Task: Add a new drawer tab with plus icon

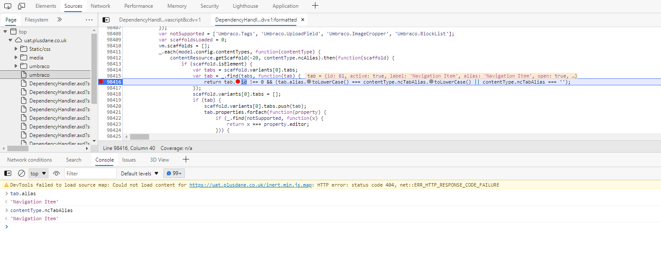Action: point(186,159)
